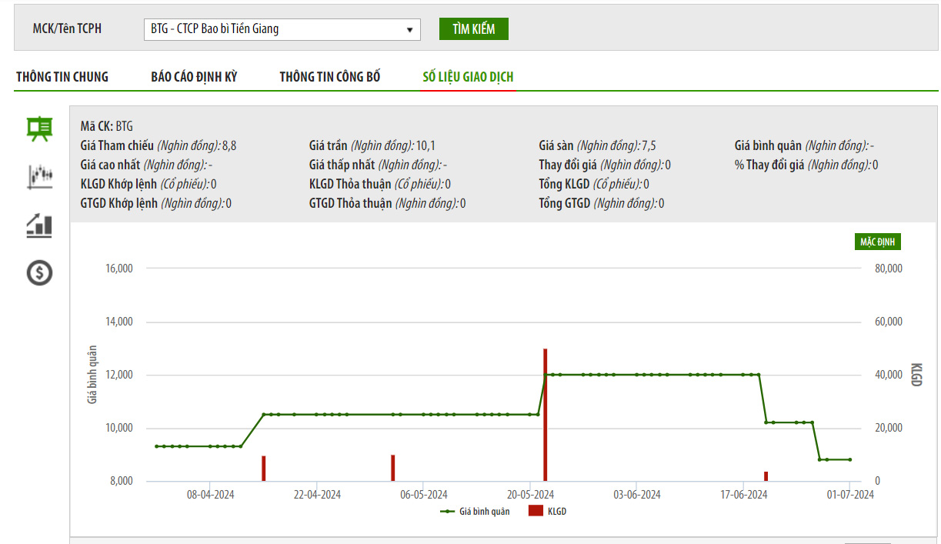The image size is (941, 544).
Task: Toggle the Giá bình quân legend series
Action: [x=476, y=511]
